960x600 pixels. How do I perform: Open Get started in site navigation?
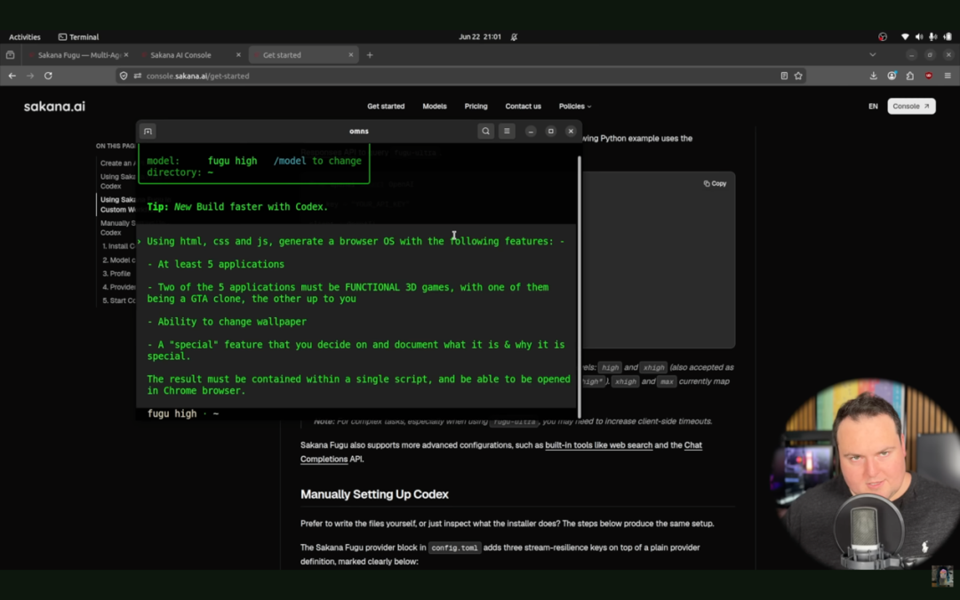[386, 107]
